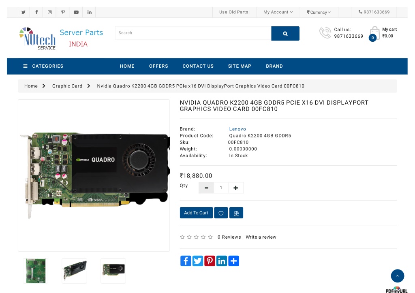
Task: Add product to wishlist heart icon
Action: [221, 213]
